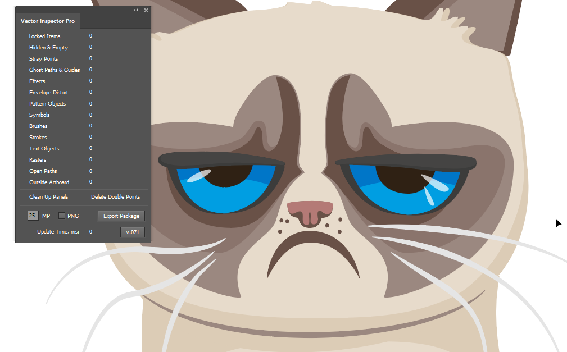The width and height of the screenshot is (567, 352).
Task: Click the Pattern Objects entry
Action: click(x=47, y=103)
